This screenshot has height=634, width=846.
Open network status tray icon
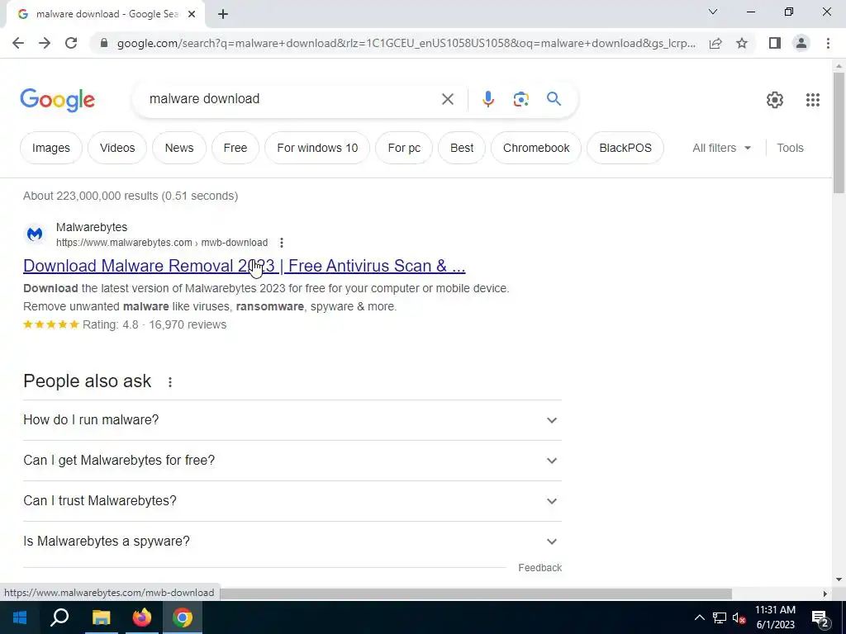pyautogui.click(x=720, y=617)
